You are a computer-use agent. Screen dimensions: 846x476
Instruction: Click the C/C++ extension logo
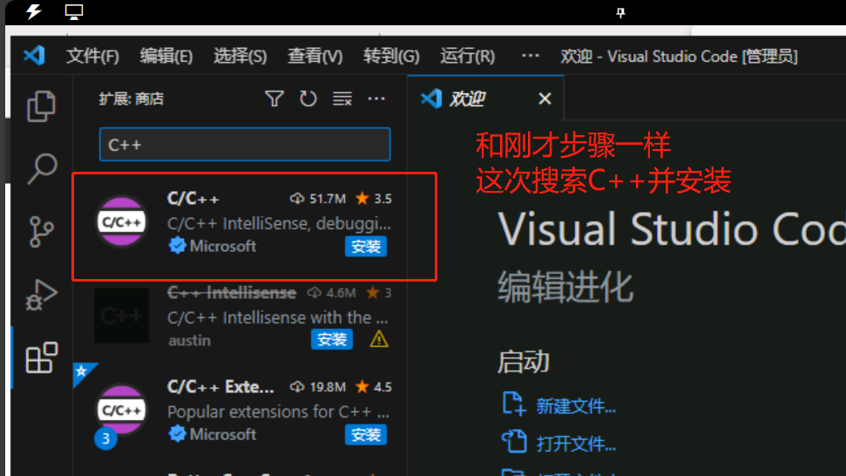(x=121, y=221)
